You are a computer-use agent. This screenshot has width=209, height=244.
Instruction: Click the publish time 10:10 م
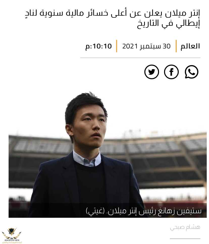pos(98,46)
